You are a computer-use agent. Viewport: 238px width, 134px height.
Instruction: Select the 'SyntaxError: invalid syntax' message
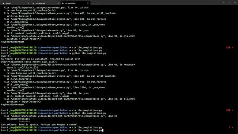click(x=39, y=125)
